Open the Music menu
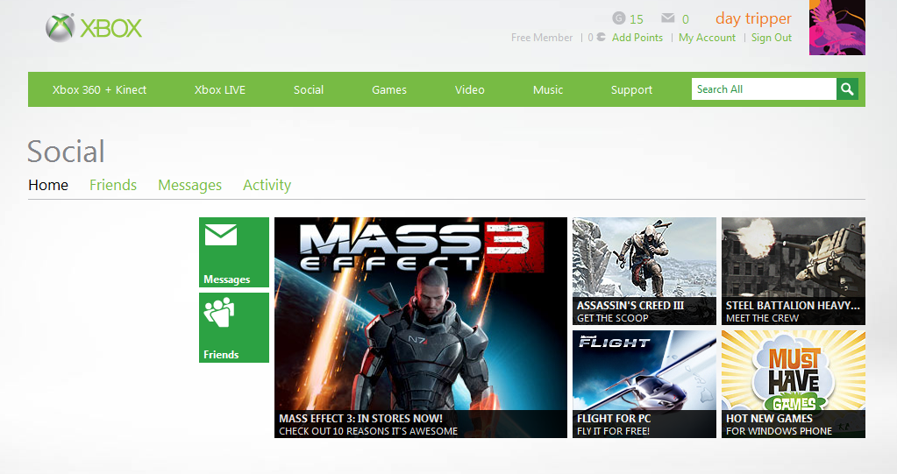Image resolution: width=897 pixels, height=474 pixels. [x=548, y=89]
